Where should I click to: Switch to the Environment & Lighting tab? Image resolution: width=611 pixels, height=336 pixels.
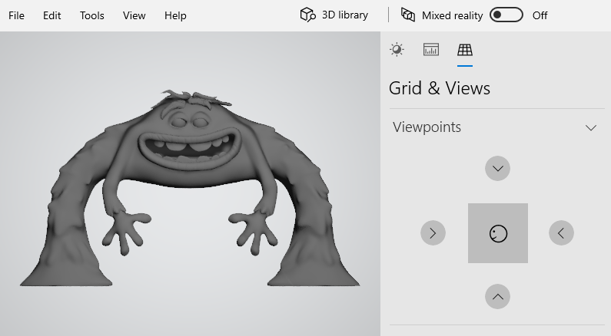(397, 50)
